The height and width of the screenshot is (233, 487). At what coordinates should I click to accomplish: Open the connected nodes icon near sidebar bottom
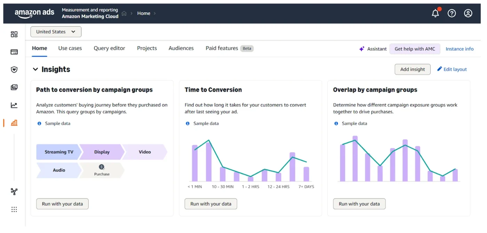pos(14,192)
